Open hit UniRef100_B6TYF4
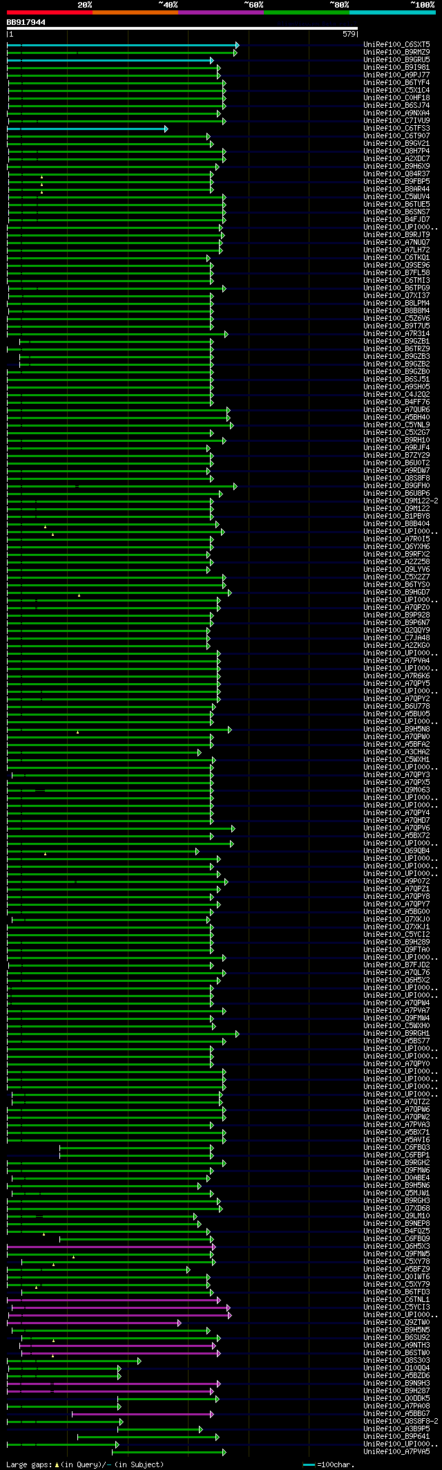This screenshot has height=1470, width=442. tap(396, 82)
